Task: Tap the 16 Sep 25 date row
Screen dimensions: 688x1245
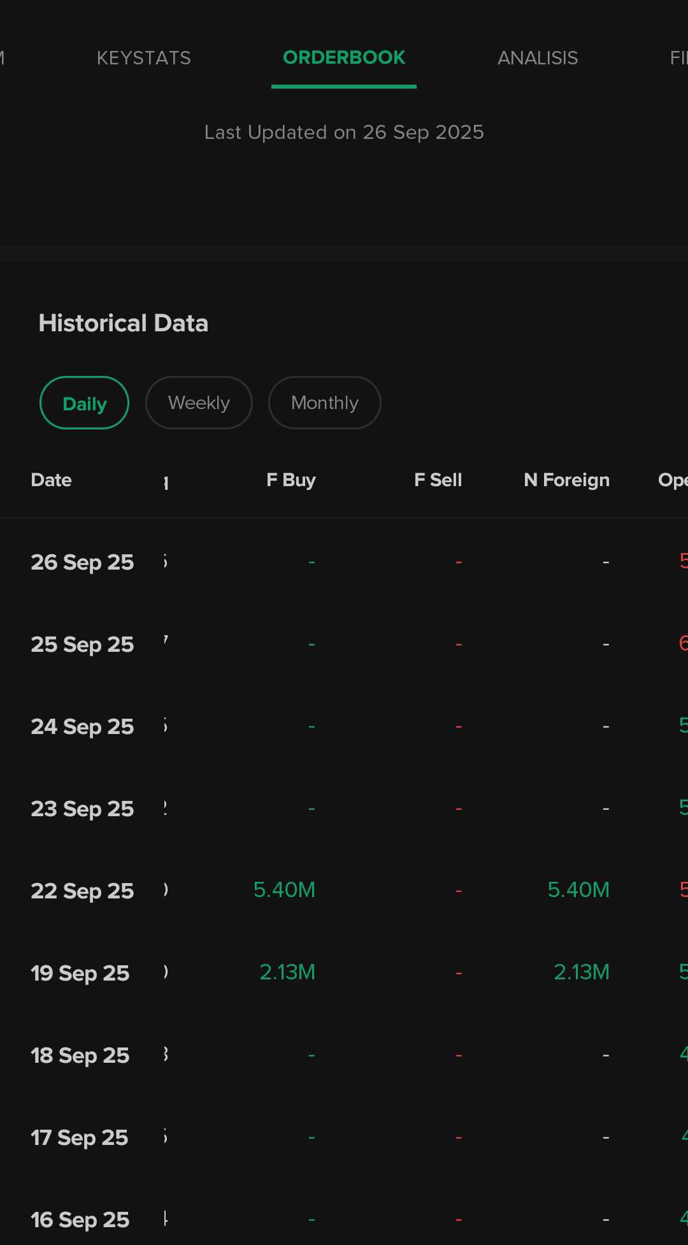Action: tap(80, 1220)
